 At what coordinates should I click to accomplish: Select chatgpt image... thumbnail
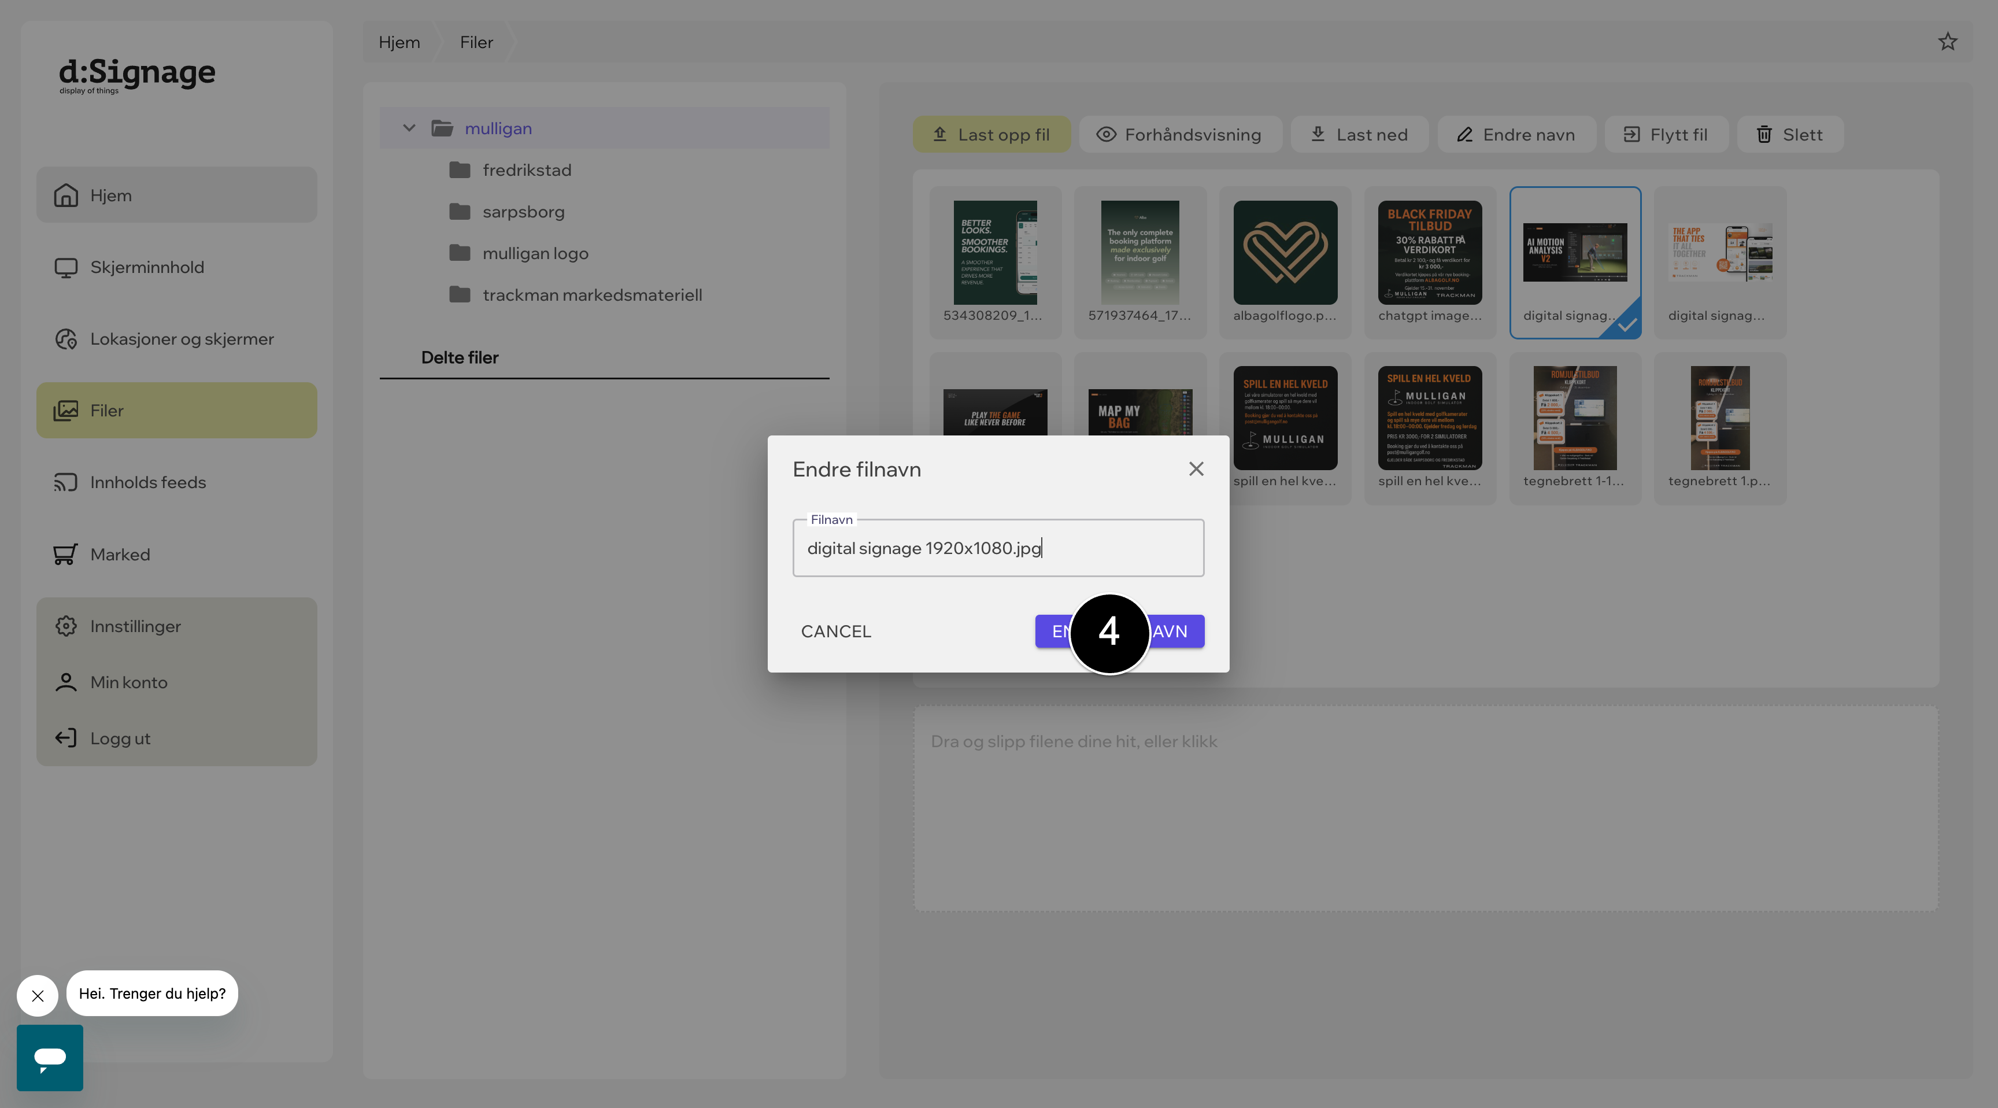(1430, 263)
